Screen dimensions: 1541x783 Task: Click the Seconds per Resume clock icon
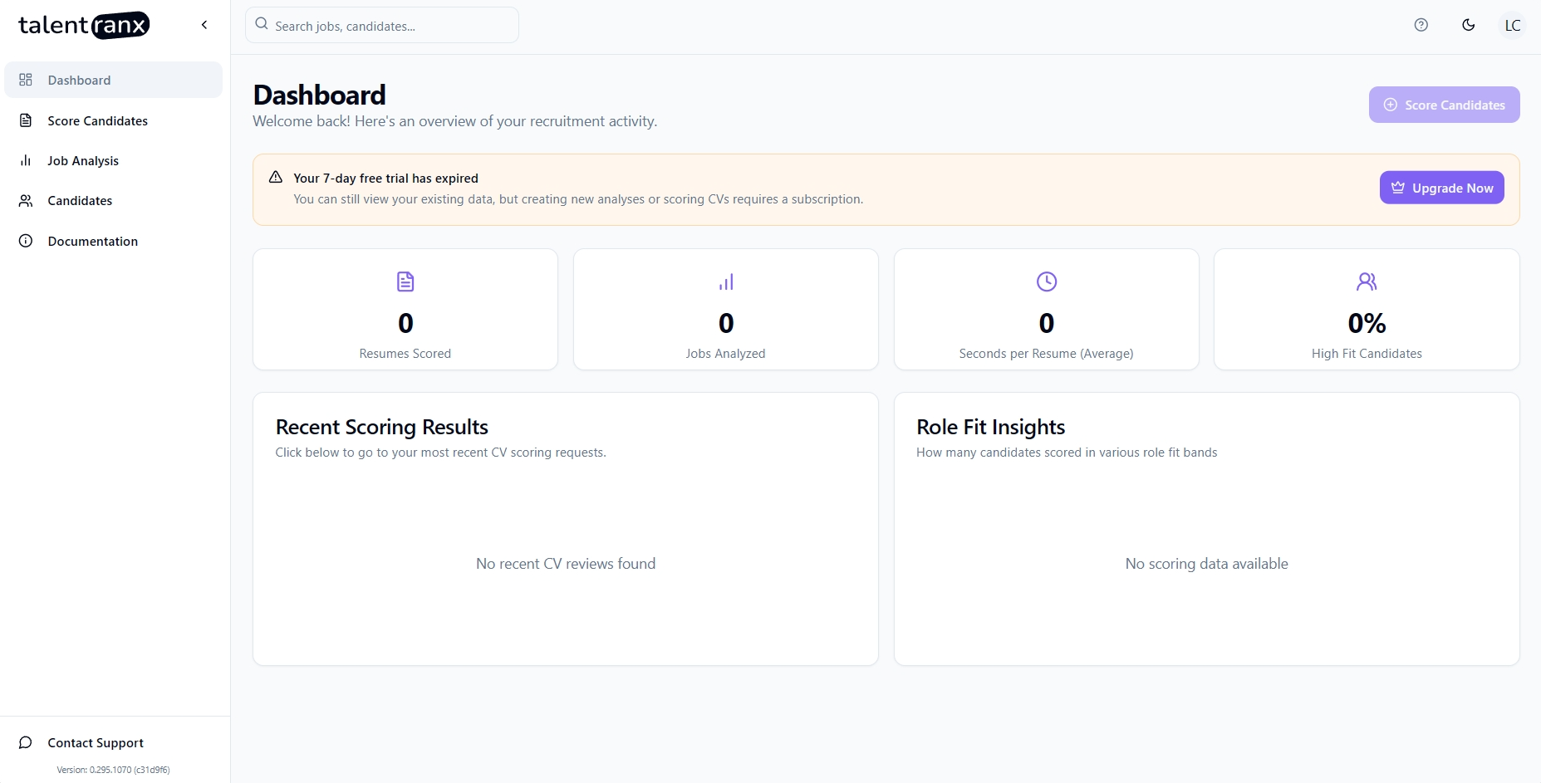click(x=1046, y=281)
